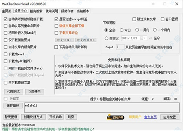Click the 跳页 button
Screen dimensions: 183x131
71,117
